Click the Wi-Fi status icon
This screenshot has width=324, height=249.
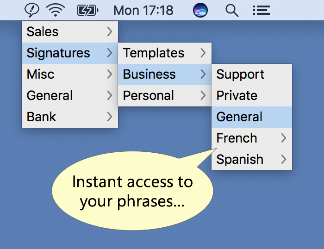click(56, 10)
